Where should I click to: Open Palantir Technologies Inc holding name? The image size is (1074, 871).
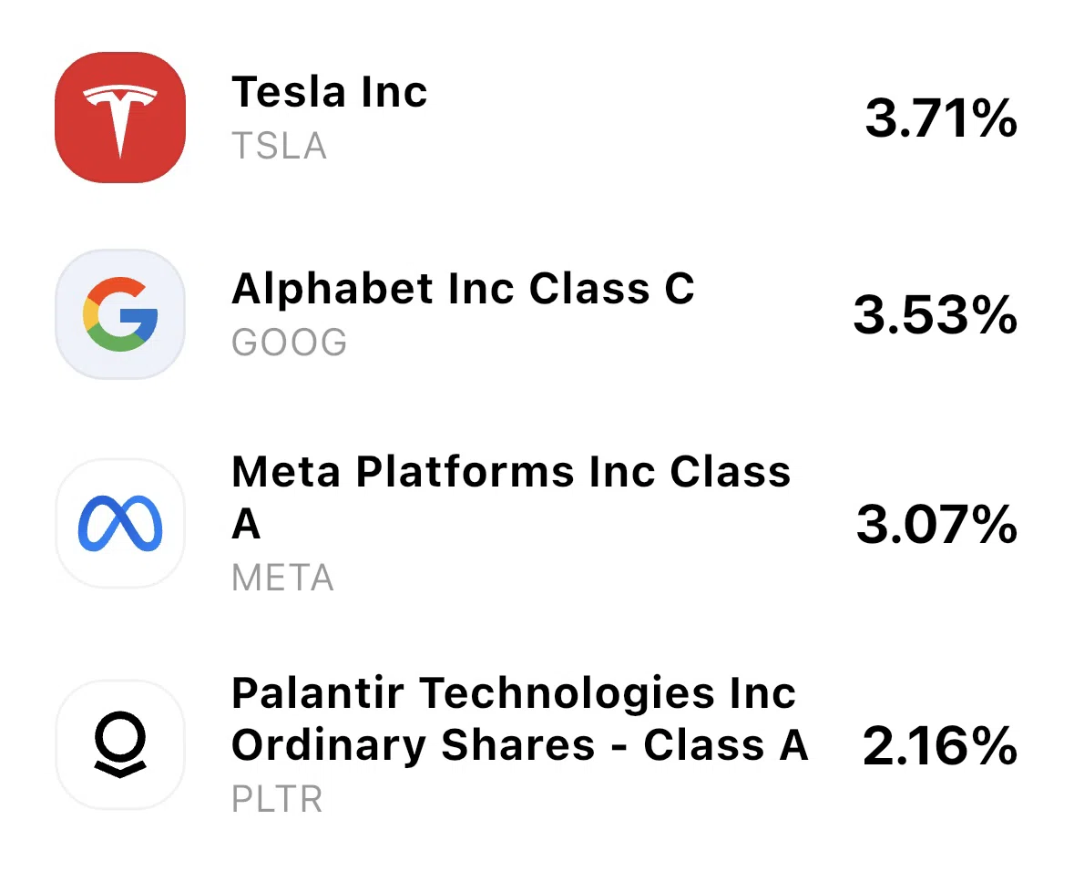(x=514, y=692)
